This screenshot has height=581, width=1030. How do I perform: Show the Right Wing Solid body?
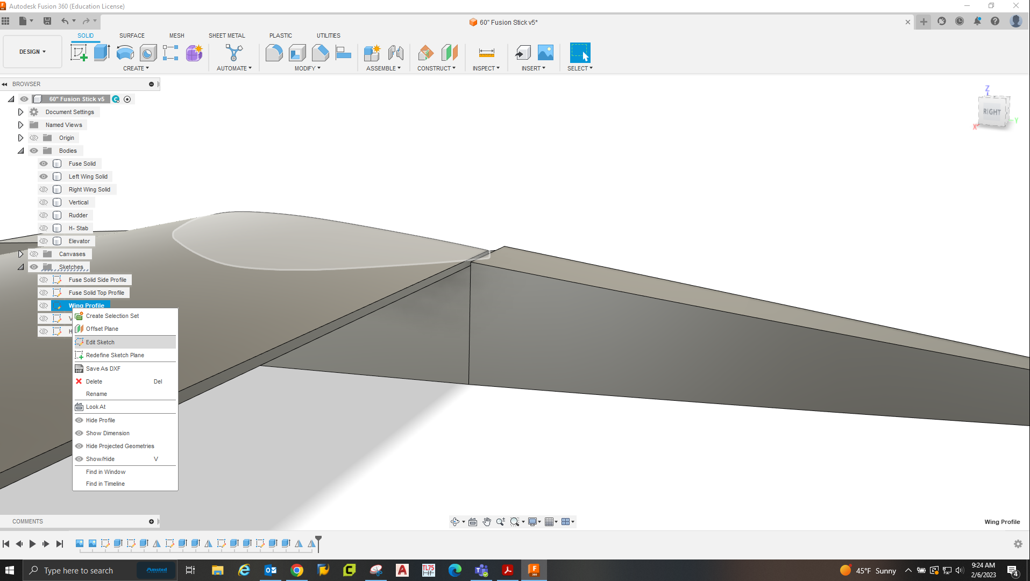coord(44,189)
